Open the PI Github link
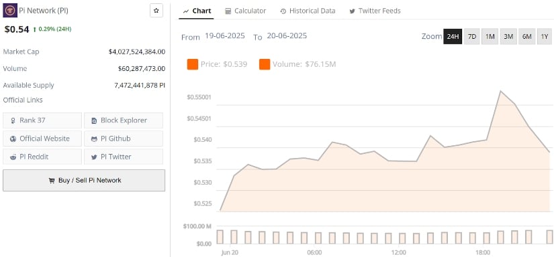Viewport: 554px width, 257px height. tap(124, 139)
